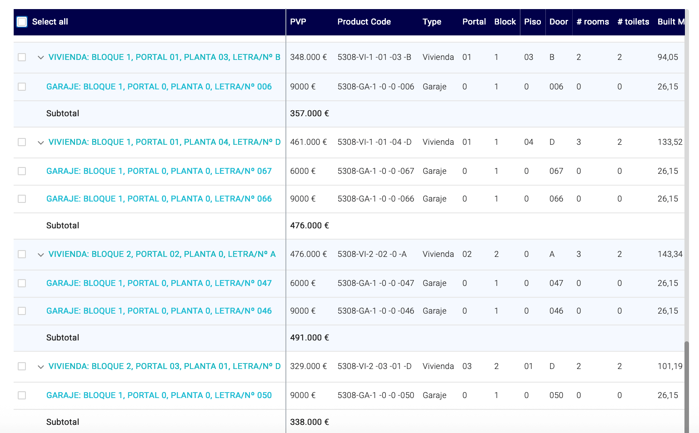Collapse the Vivienda Planta 03 Letra B group
Viewport: 699px width, 433px height.
[40, 58]
